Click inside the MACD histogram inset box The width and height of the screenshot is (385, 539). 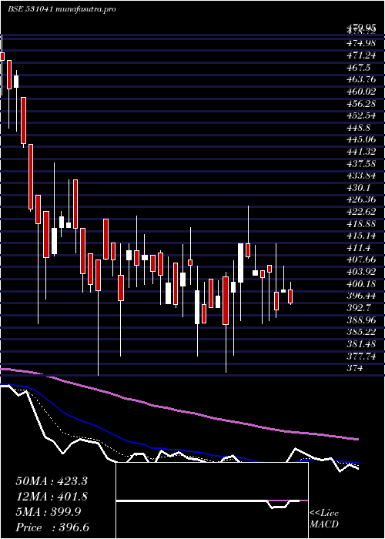[212, 500]
